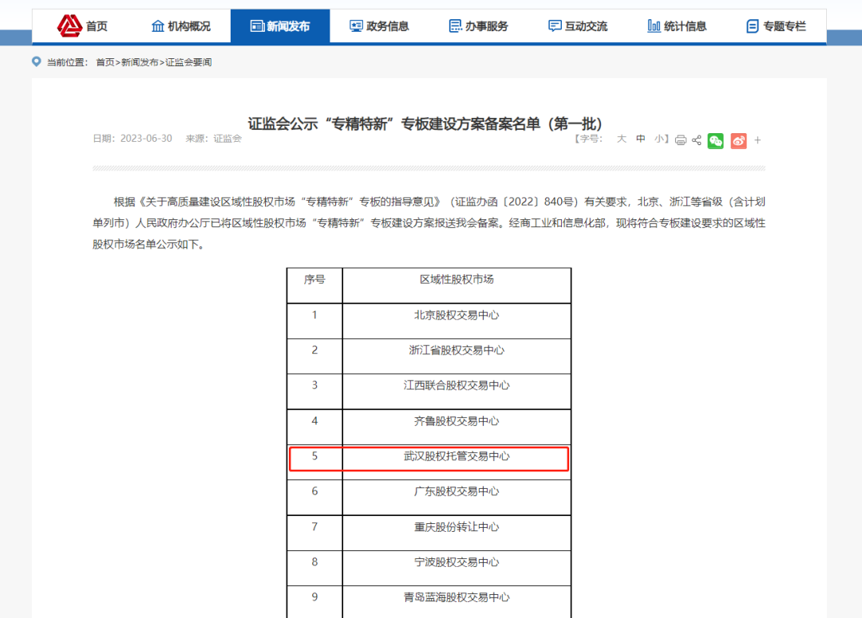The image size is (862, 618).
Task: Click the text 证监办函〔2022〕840号 in the paragraph
Action: pos(515,202)
